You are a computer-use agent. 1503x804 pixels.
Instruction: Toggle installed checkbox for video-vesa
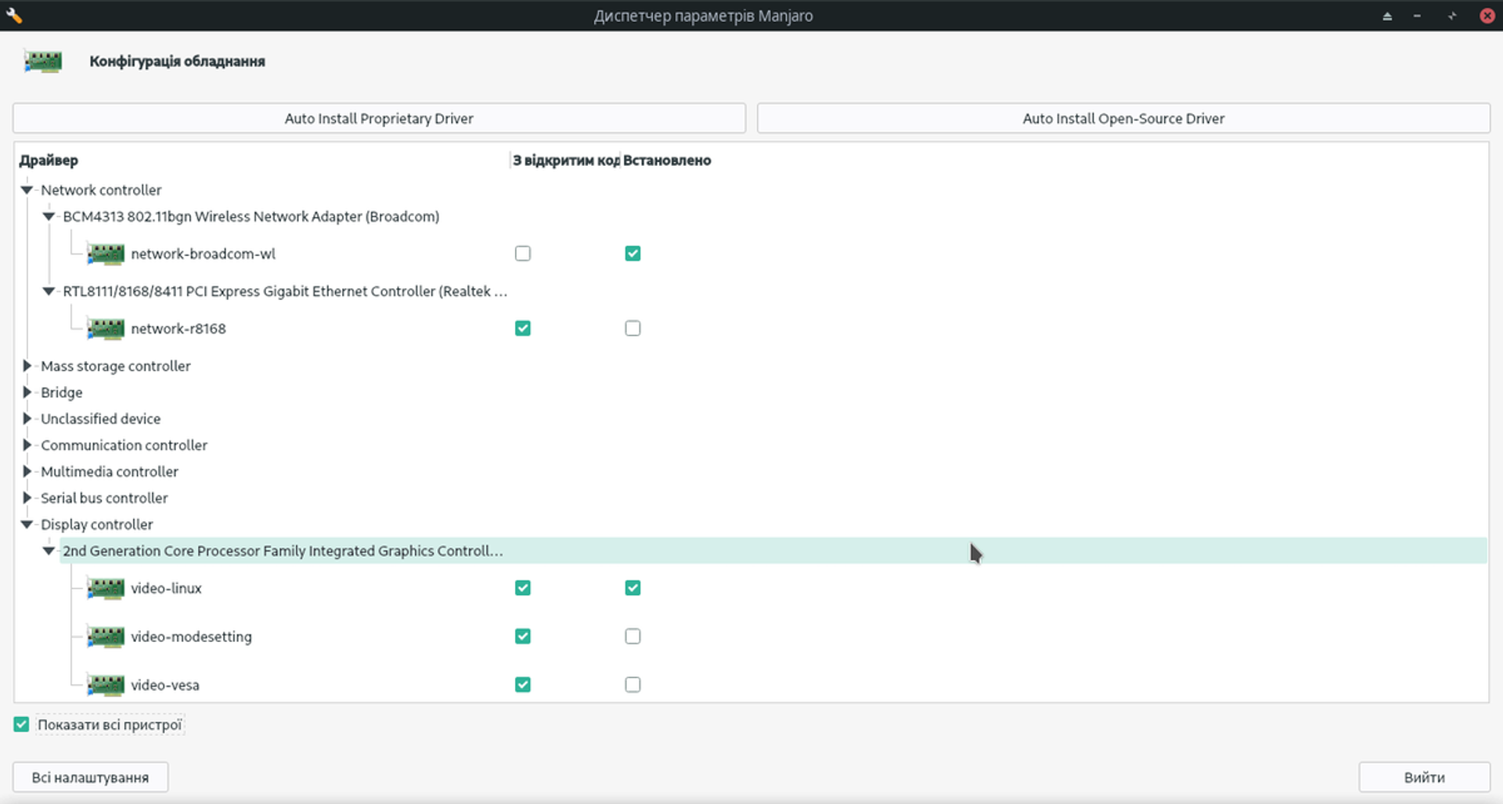(x=633, y=685)
